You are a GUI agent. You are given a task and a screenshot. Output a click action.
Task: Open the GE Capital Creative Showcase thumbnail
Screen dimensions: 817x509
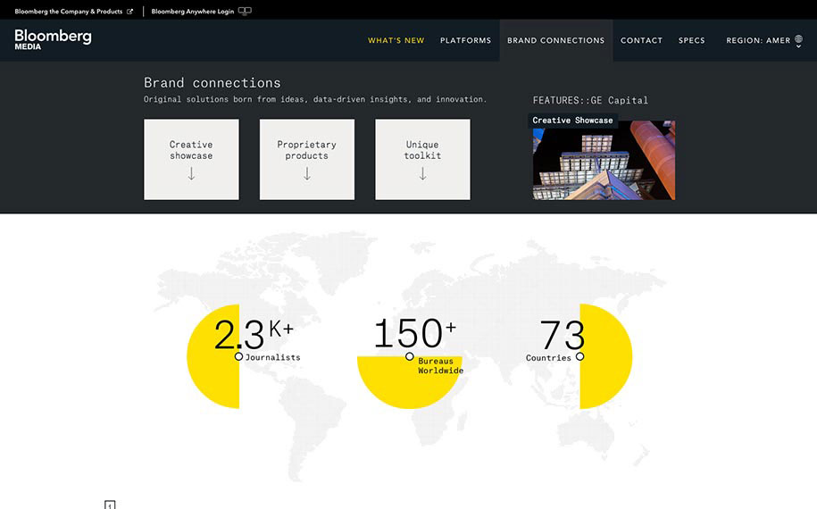(604, 161)
